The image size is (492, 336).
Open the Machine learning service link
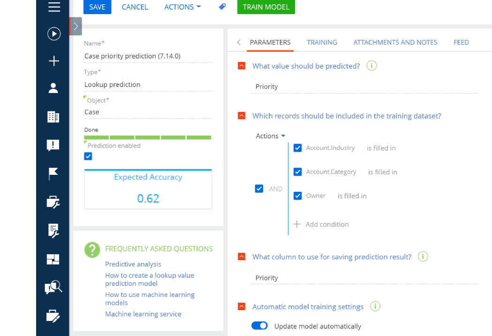tap(143, 314)
